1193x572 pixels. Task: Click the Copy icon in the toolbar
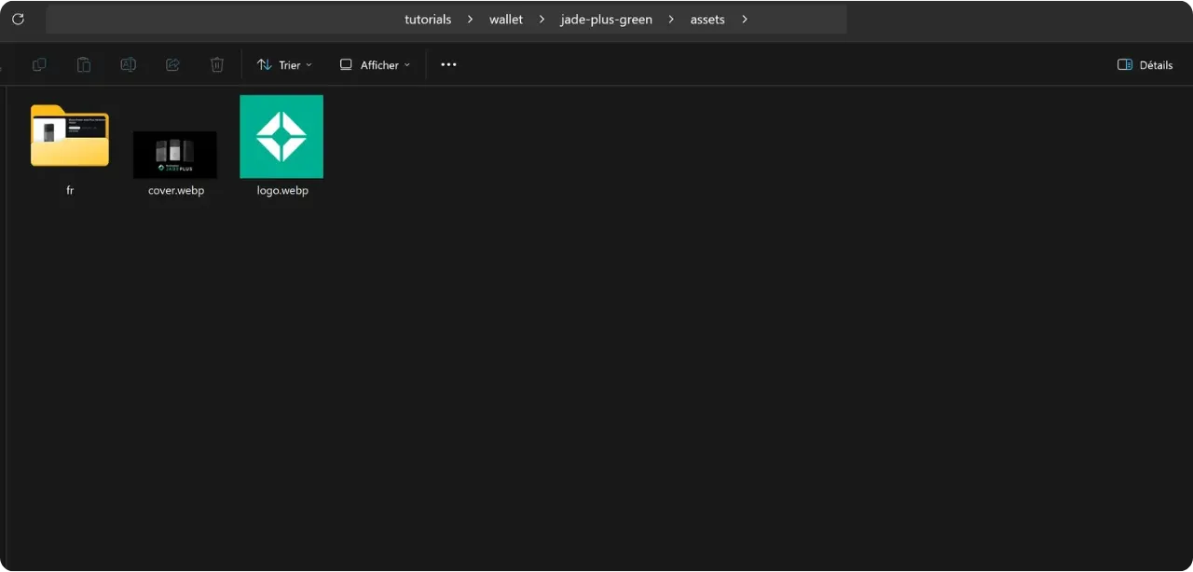click(x=39, y=65)
